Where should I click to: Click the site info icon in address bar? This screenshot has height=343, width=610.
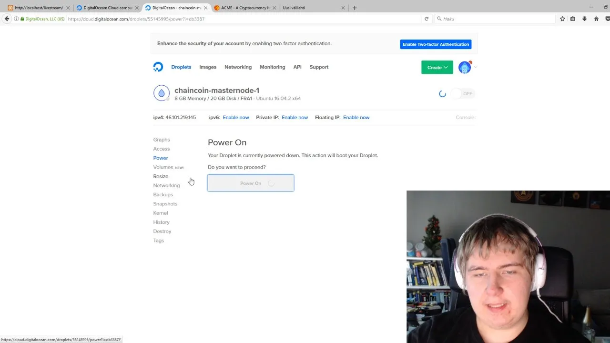pos(16,19)
